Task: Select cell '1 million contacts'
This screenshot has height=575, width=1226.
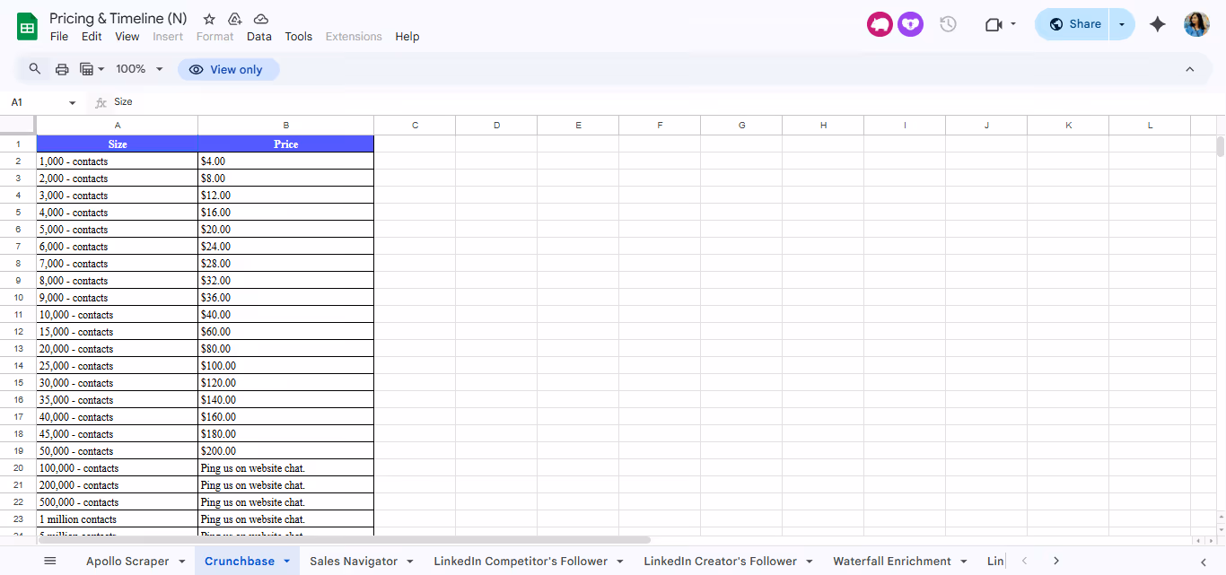Action: point(117,519)
